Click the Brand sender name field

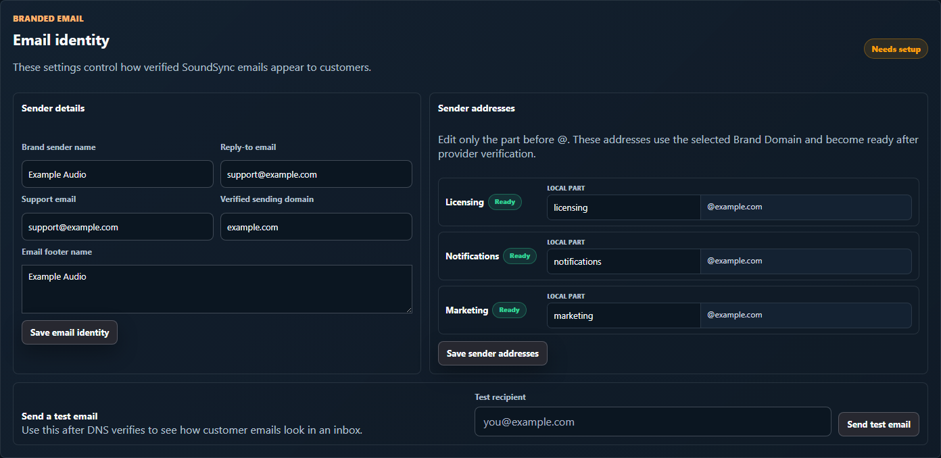[118, 174]
